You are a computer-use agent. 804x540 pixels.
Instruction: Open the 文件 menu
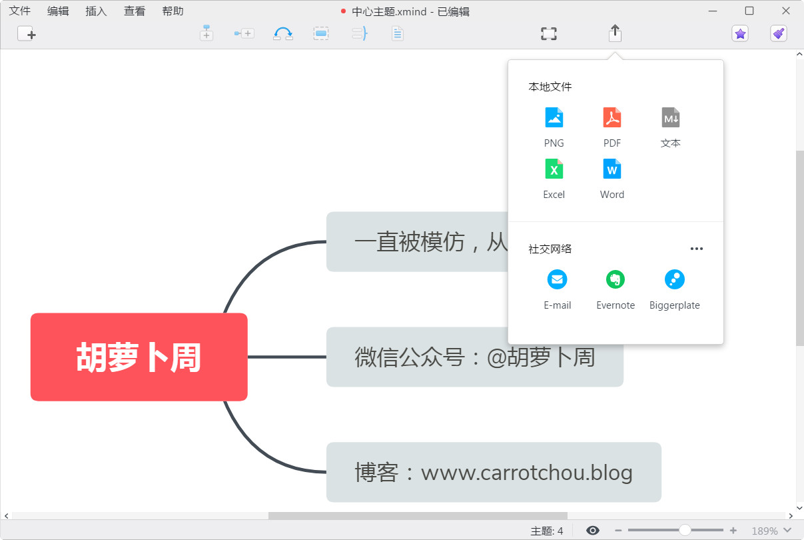[x=20, y=11]
